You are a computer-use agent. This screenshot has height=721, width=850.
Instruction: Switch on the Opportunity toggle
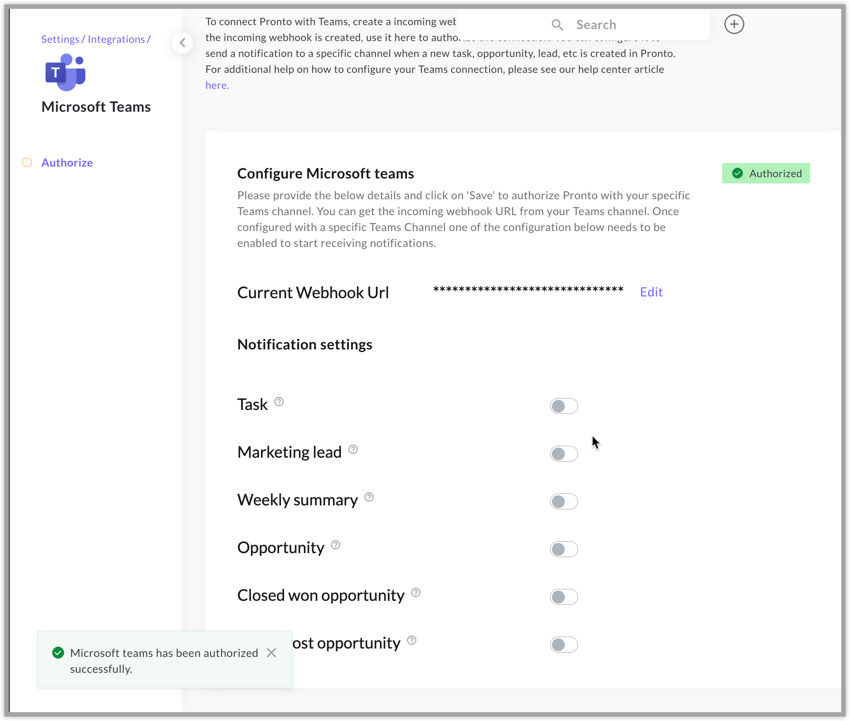coord(564,549)
